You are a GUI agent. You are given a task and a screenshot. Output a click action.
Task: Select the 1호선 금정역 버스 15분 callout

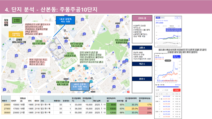tap(66, 20)
